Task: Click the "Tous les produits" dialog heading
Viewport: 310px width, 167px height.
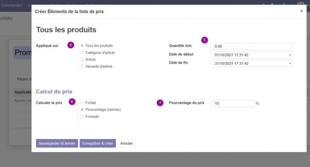Action: (x=66, y=30)
